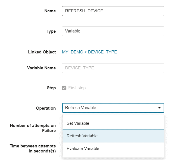Click the Name field label
Image resolution: width=187 pixels, height=160 pixels.
(50, 11)
